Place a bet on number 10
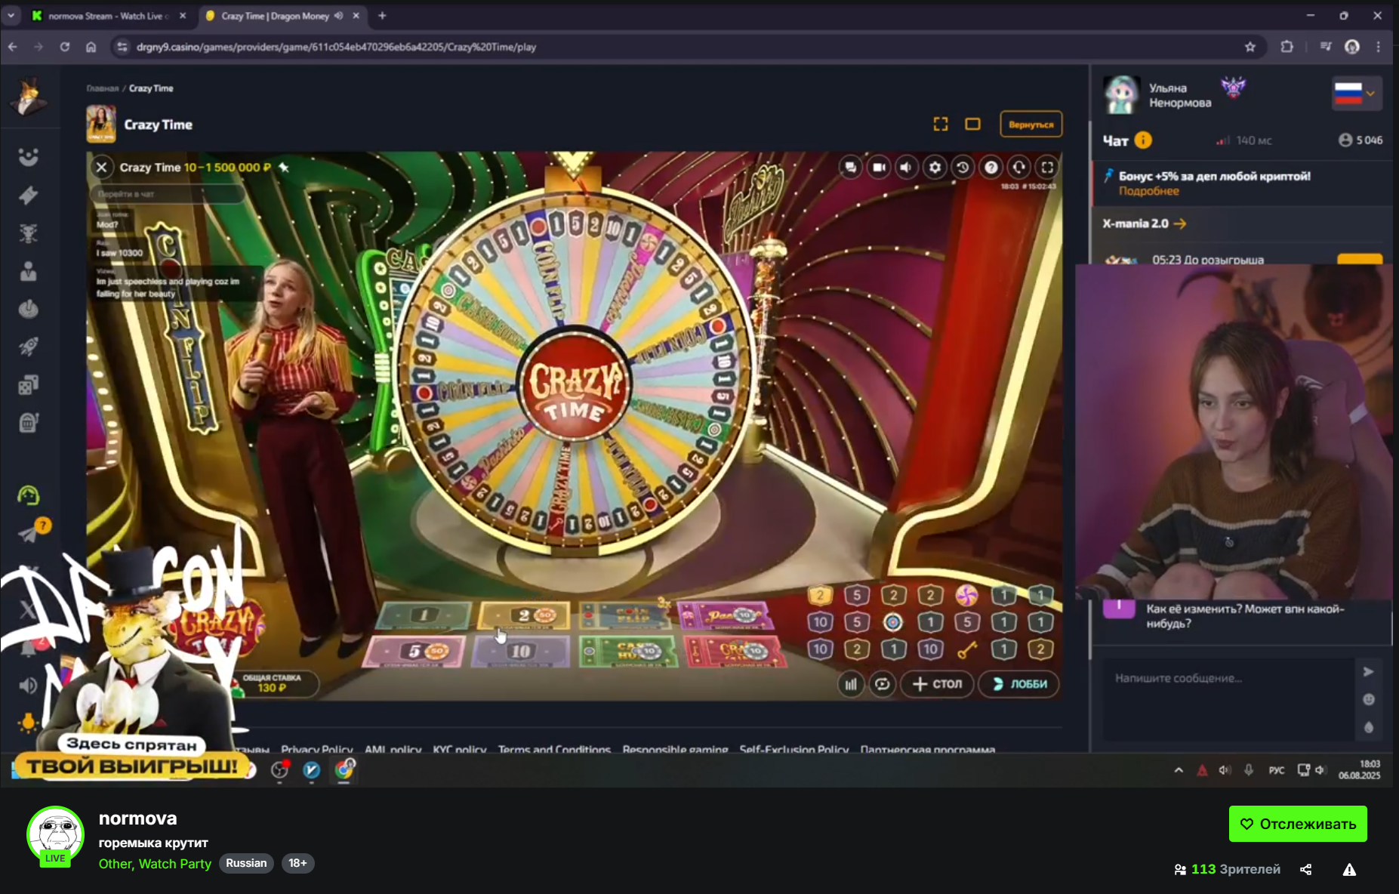This screenshot has height=894, width=1399. pos(521,651)
